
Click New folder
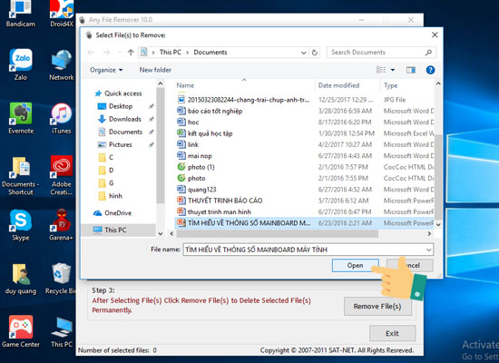(155, 70)
